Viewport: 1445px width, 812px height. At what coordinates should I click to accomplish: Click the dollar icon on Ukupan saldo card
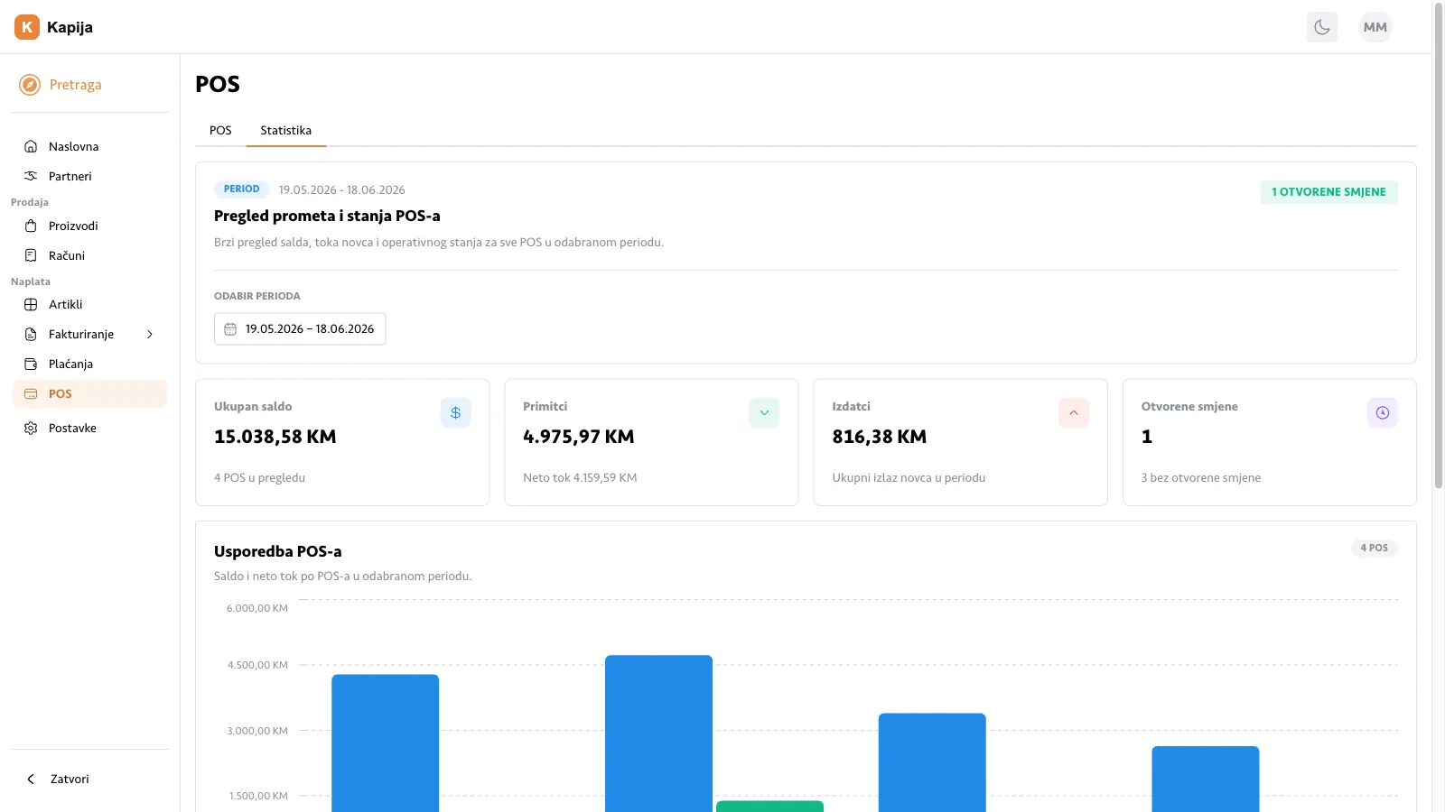[456, 412]
